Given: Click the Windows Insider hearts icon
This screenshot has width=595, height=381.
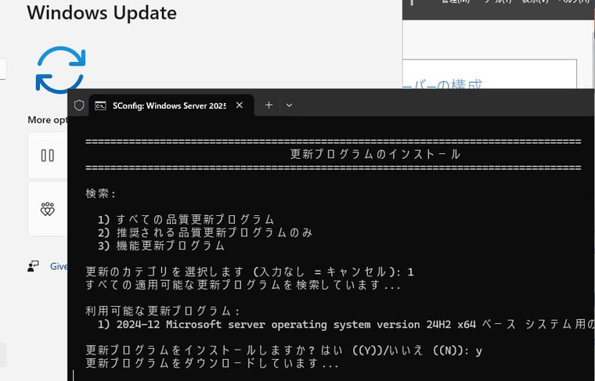Looking at the screenshot, I should pyautogui.click(x=48, y=209).
